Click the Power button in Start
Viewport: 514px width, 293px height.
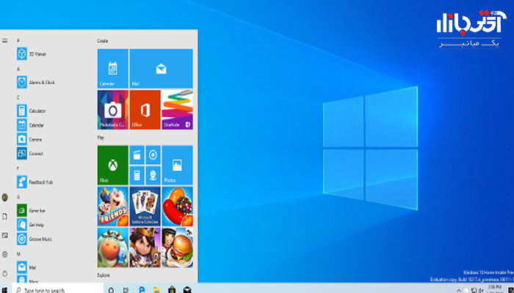point(5,273)
